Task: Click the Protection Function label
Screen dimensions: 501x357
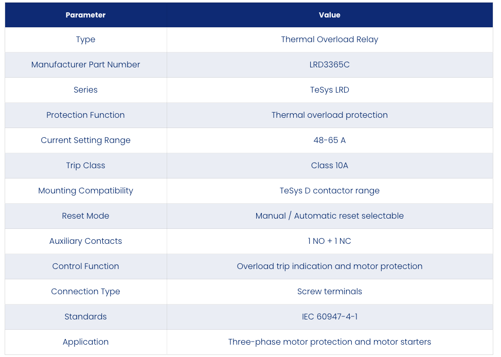Action: [85, 115]
